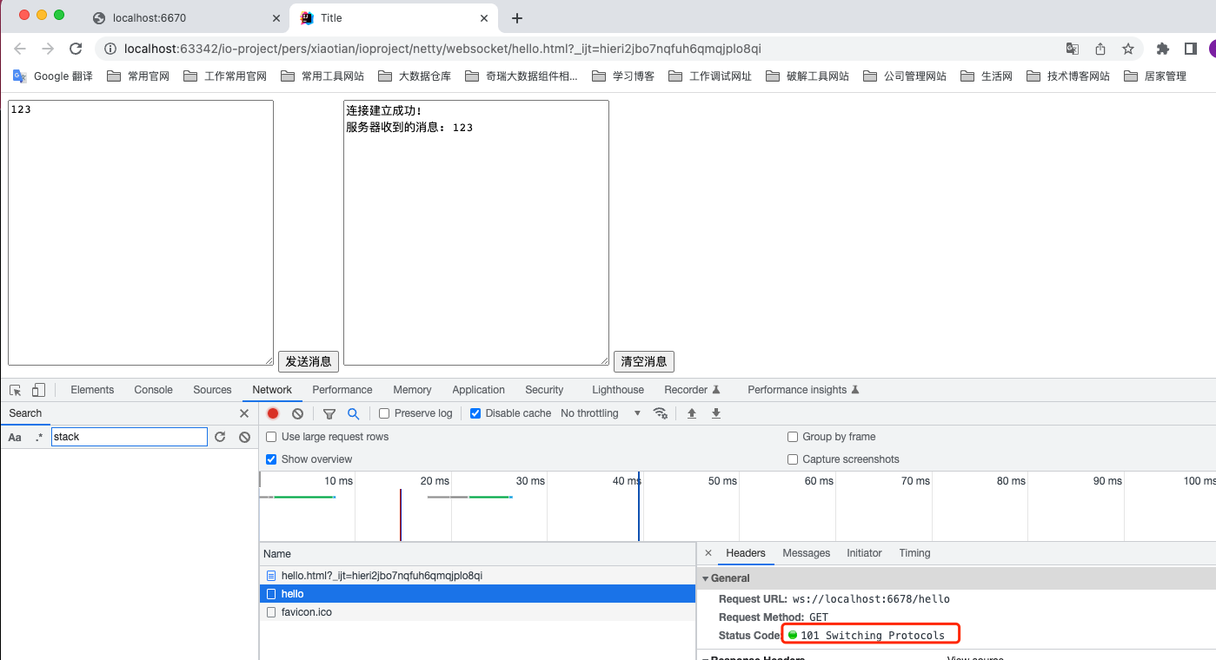This screenshot has width=1216, height=660.
Task: Click the inspect element picker icon
Action: coord(16,390)
